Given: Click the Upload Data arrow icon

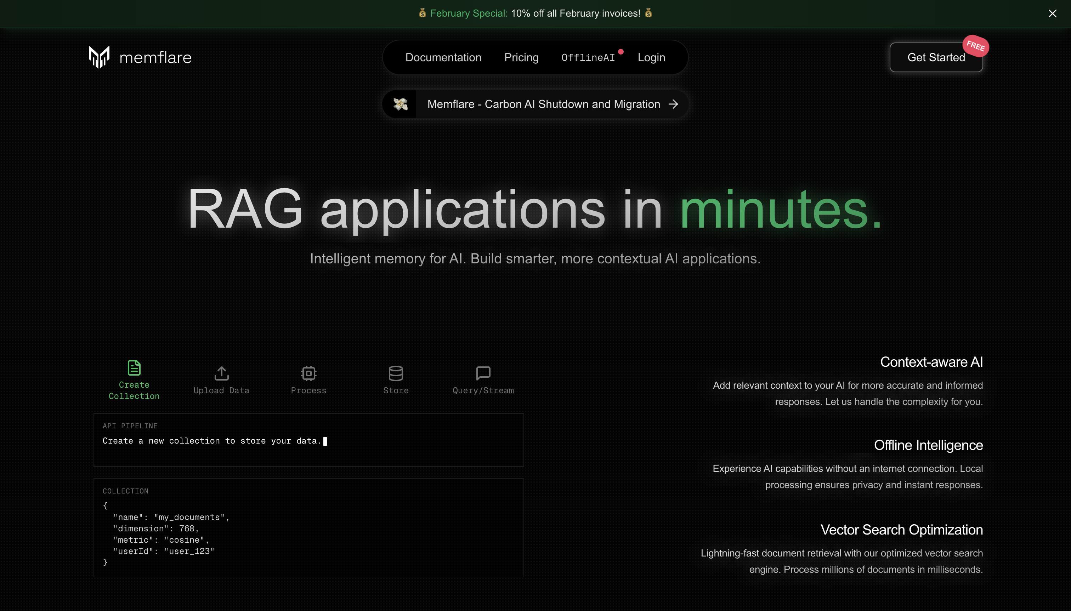Looking at the screenshot, I should point(221,373).
